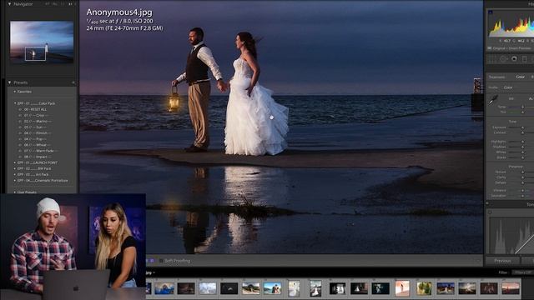Image resolution: width=534 pixels, height=300 pixels.
Task: Select the Crop Overlay tool icon
Action: pos(492,59)
